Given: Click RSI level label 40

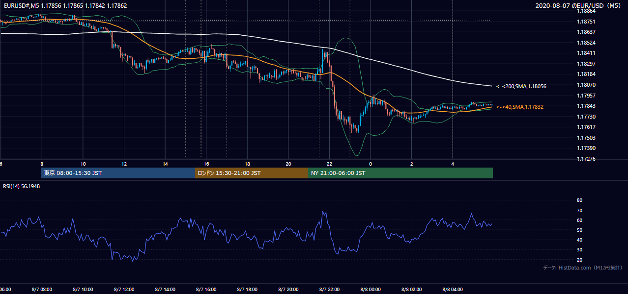Looking at the screenshot, I should coord(579,240).
